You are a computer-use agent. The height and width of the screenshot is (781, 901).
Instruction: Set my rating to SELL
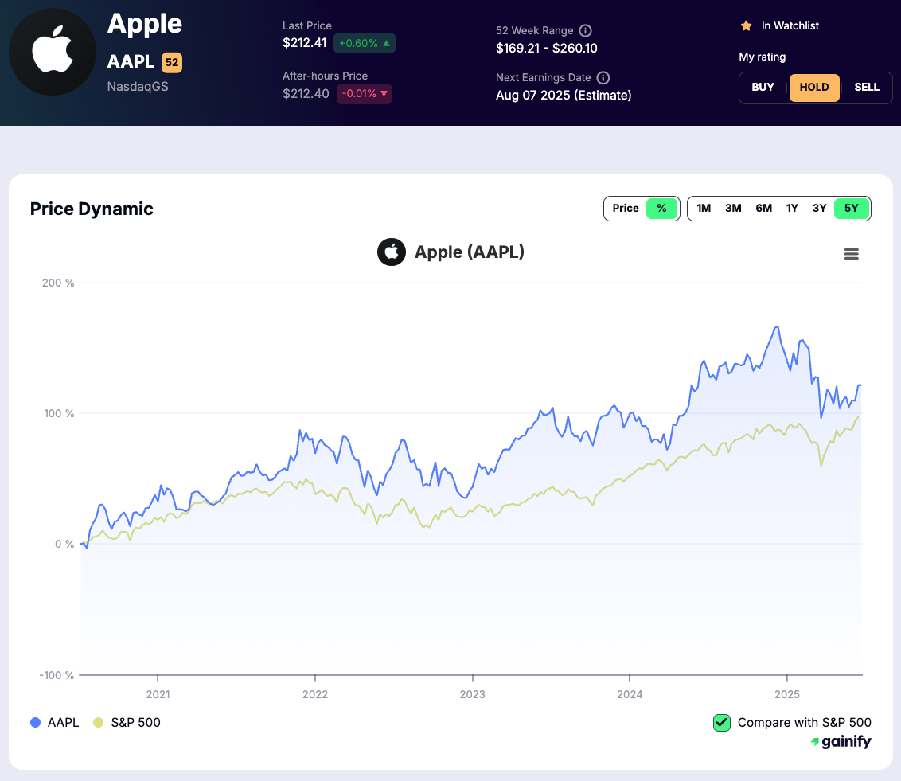(x=867, y=88)
